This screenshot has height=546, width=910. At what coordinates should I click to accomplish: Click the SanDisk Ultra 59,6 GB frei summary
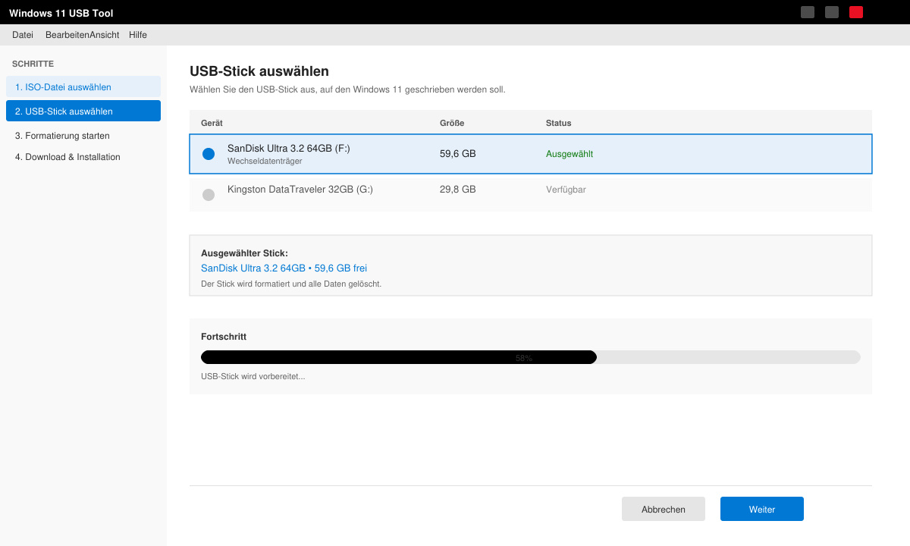pos(284,268)
